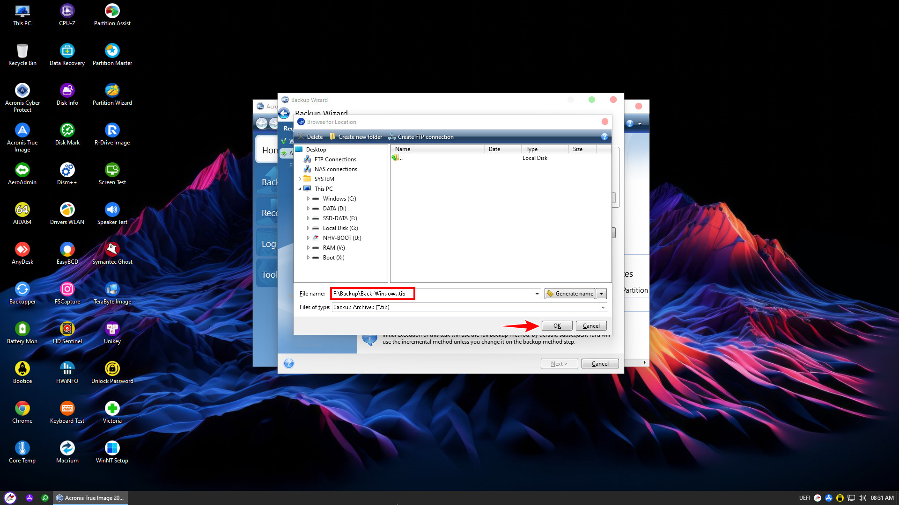Click Acronis True Image taskbar button

(x=90, y=498)
